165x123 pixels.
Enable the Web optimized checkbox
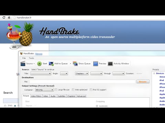tap(73, 90)
